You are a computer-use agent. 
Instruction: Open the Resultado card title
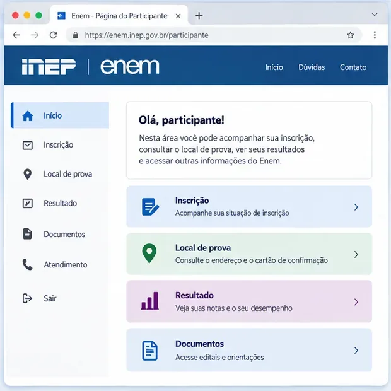point(194,295)
